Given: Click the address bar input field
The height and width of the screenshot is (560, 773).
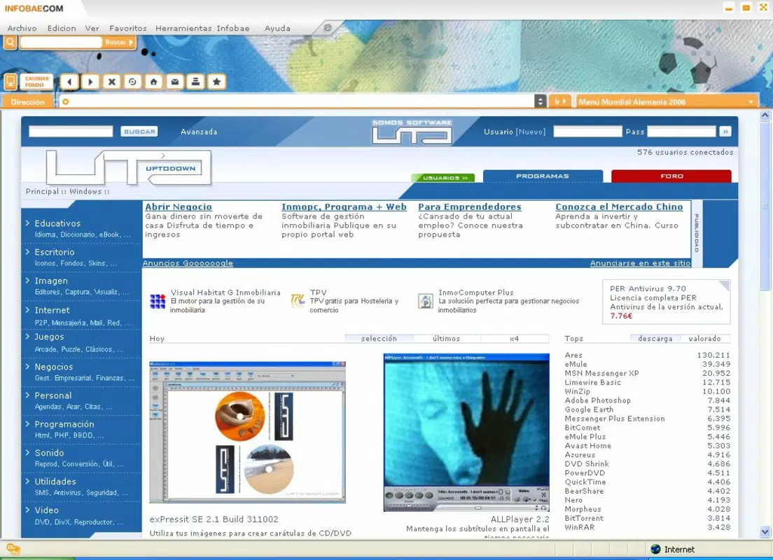Looking at the screenshot, I should point(295,101).
